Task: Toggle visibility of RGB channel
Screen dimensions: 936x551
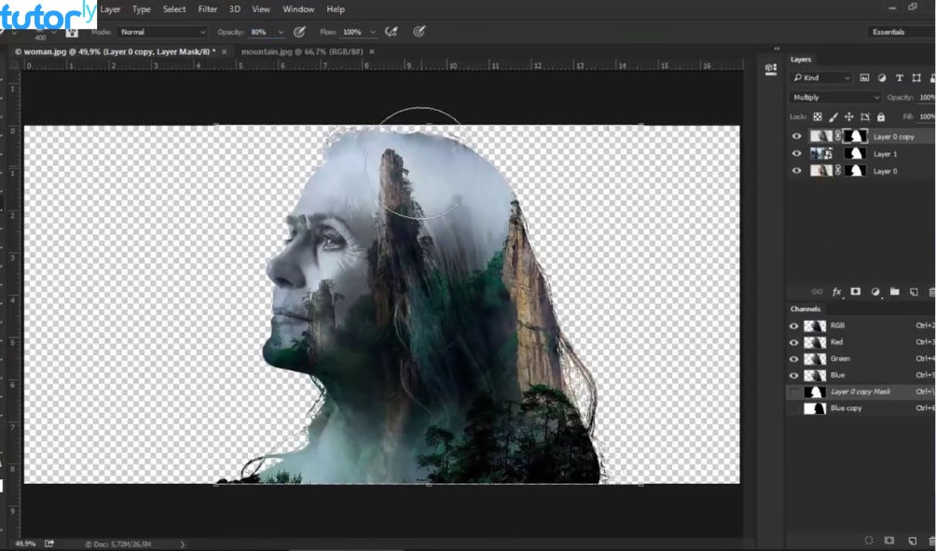Action: pos(793,326)
